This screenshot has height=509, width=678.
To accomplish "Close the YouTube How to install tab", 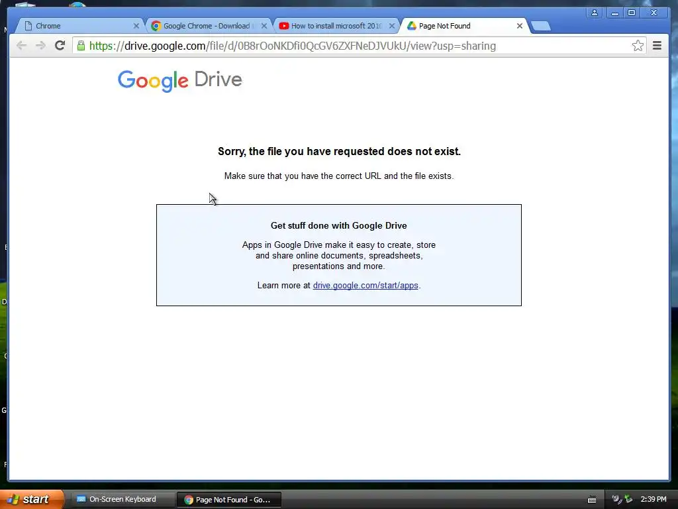I will click(392, 26).
